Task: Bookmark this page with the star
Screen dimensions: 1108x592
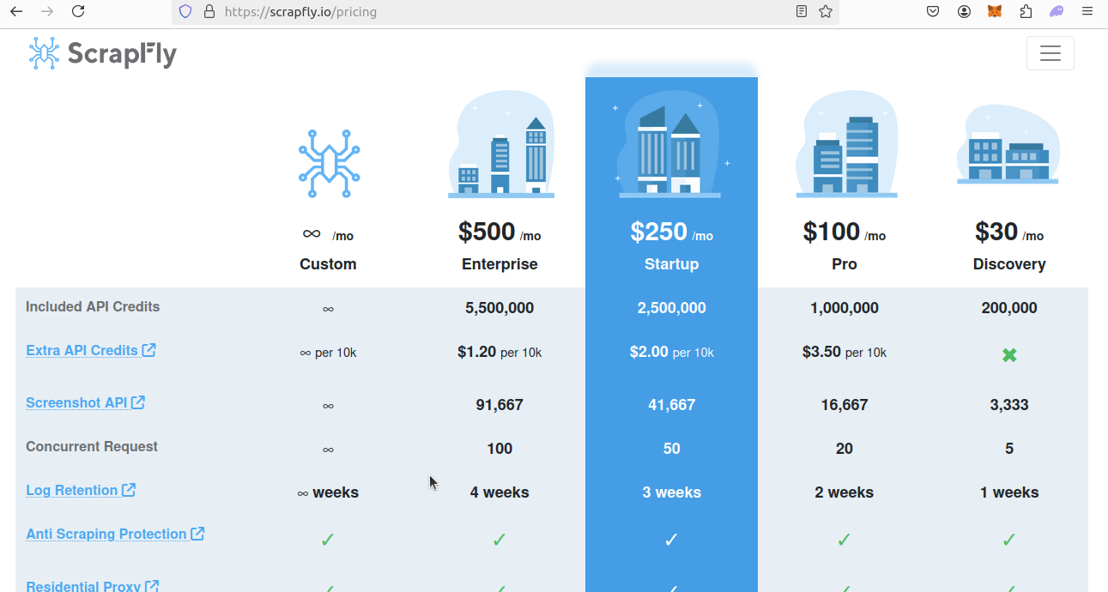Action: (826, 12)
